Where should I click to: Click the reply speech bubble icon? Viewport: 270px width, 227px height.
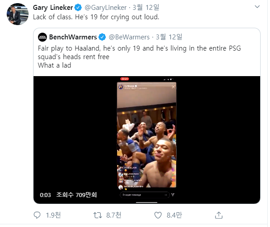click(38, 215)
